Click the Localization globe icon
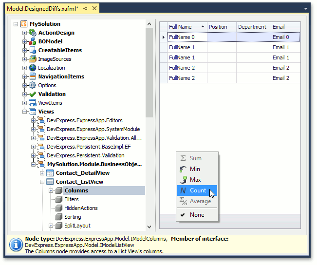317x265 pixels. pyautogui.click(x=32, y=68)
